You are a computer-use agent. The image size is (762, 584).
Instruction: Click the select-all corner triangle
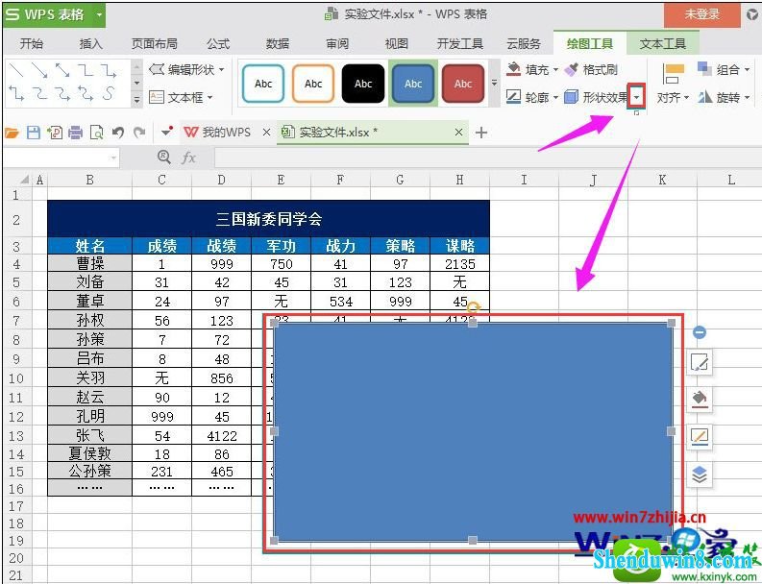(x=24, y=180)
